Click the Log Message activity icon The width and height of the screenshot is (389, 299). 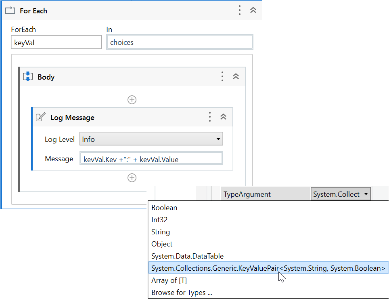[41, 118]
